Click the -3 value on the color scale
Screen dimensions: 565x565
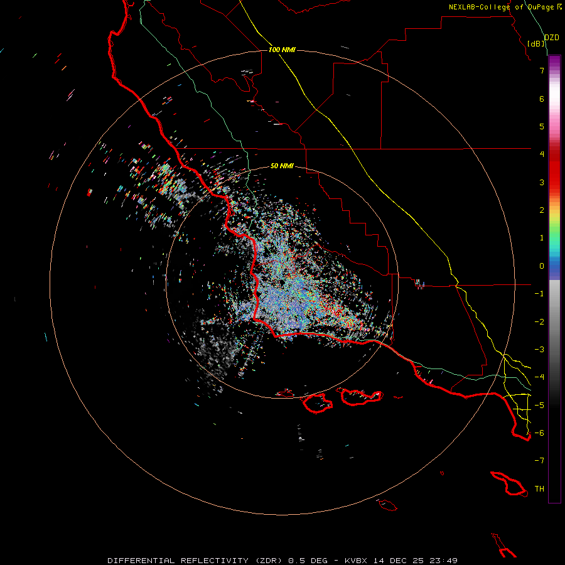pyautogui.click(x=539, y=350)
